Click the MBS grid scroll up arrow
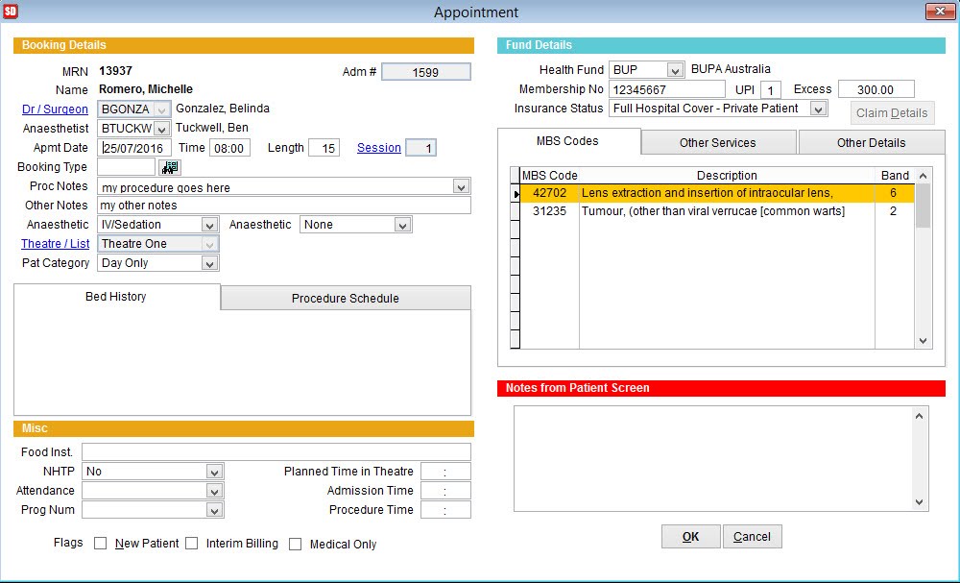This screenshot has height=583, width=960. pos(924,176)
